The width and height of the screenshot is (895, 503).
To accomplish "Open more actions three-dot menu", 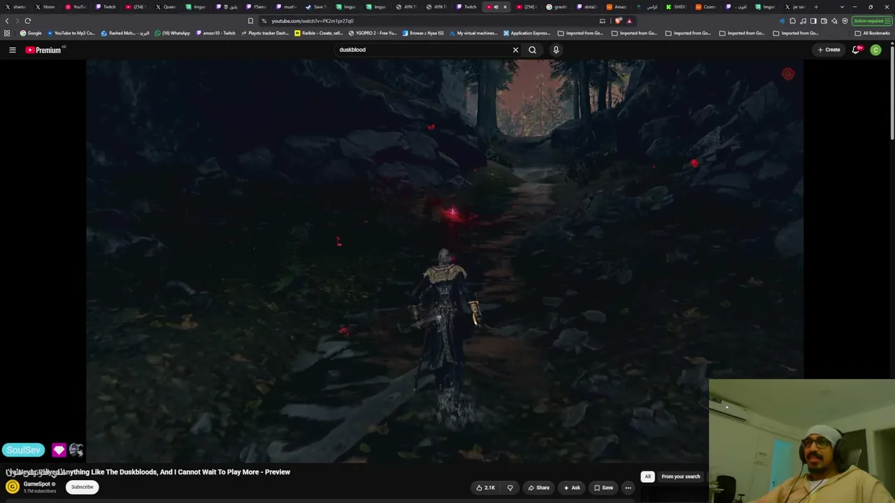I will (628, 488).
